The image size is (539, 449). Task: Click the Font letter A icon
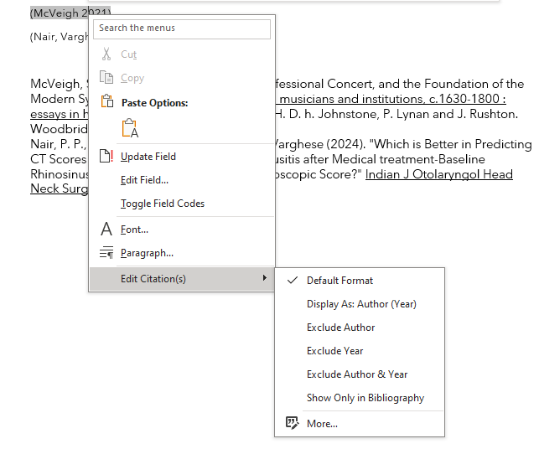(106, 230)
